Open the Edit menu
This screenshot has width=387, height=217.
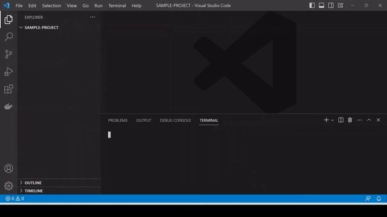point(32,5)
